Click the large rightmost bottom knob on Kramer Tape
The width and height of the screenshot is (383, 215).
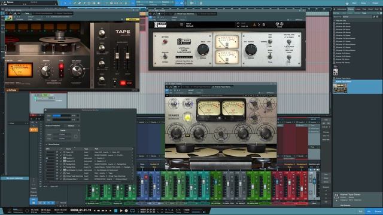click(265, 133)
